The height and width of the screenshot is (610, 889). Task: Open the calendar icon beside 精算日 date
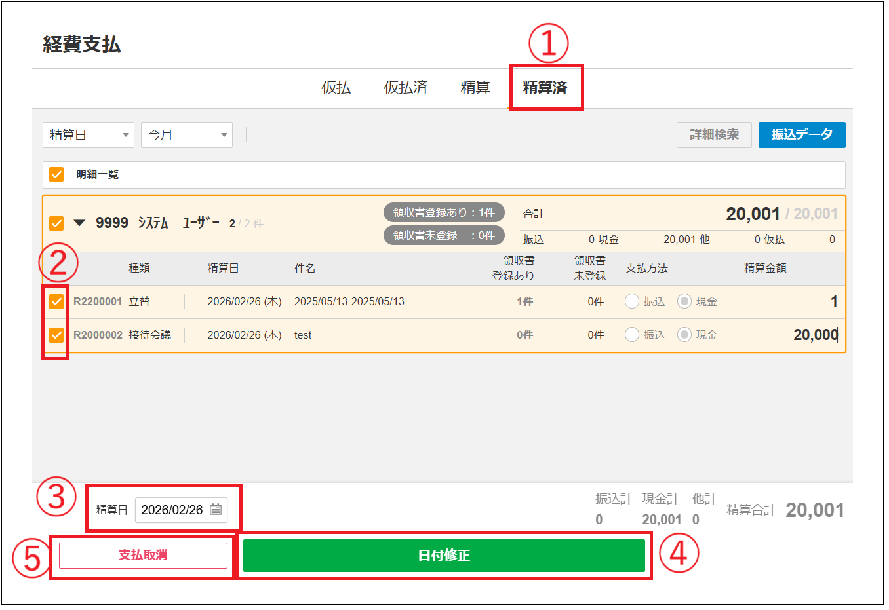[x=216, y=510]
